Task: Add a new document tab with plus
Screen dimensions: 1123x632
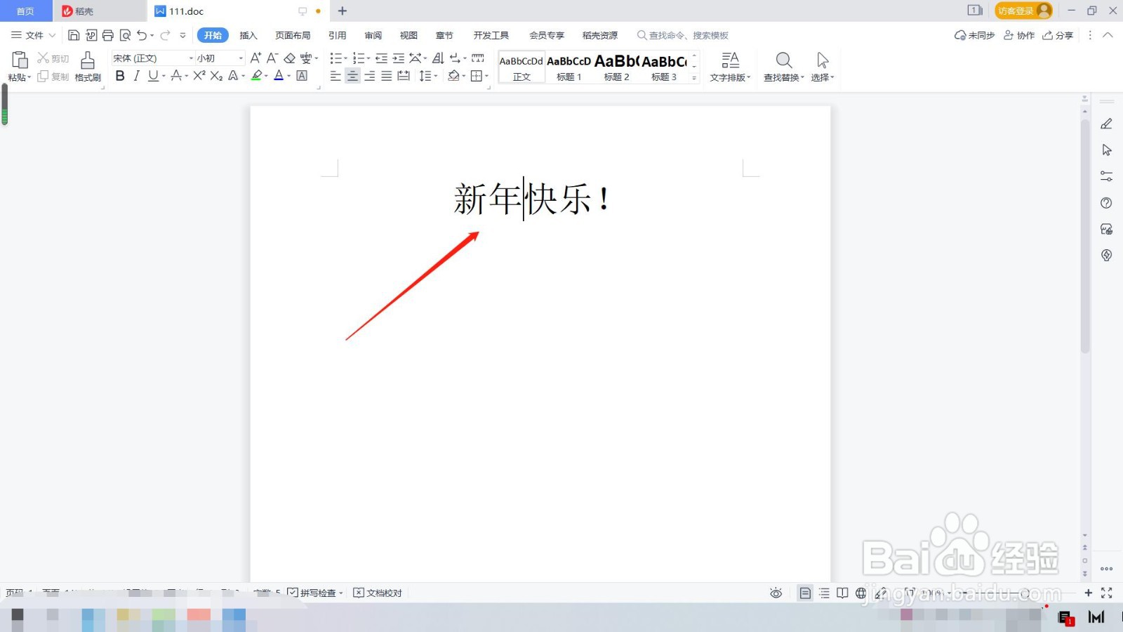Action: click(x=343, y=11)
